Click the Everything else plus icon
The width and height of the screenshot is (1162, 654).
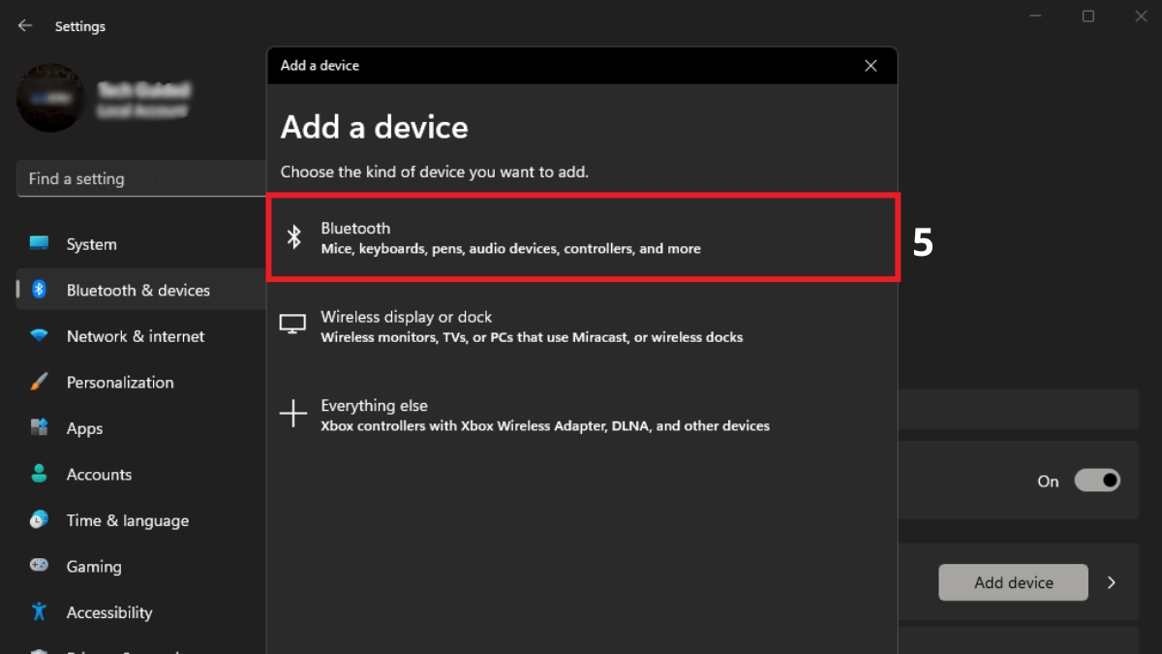292,415
